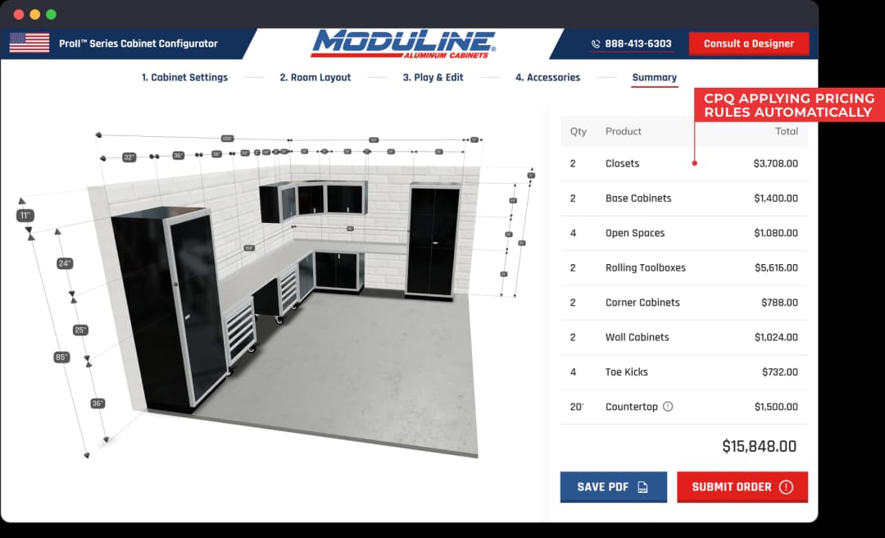Click the $1,400.00 Base Cabinets total
The width and height of the screenshot is (885, 538).
click(775, 198)
